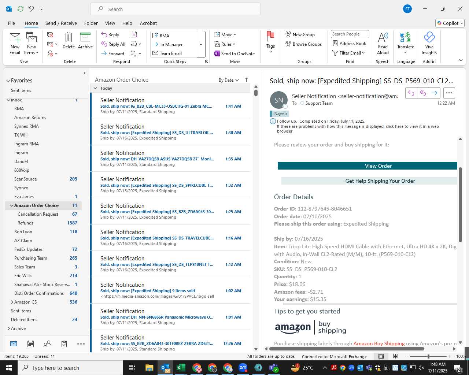
Task: Switch to Normal view layout in status bar
Action: click(381, 356)
